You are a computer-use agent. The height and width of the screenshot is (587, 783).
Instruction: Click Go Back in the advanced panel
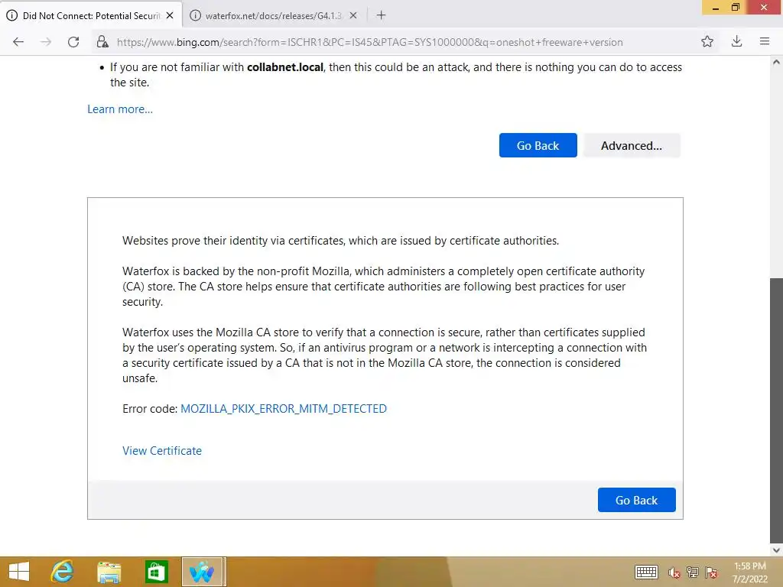click(x=637, y=500)
